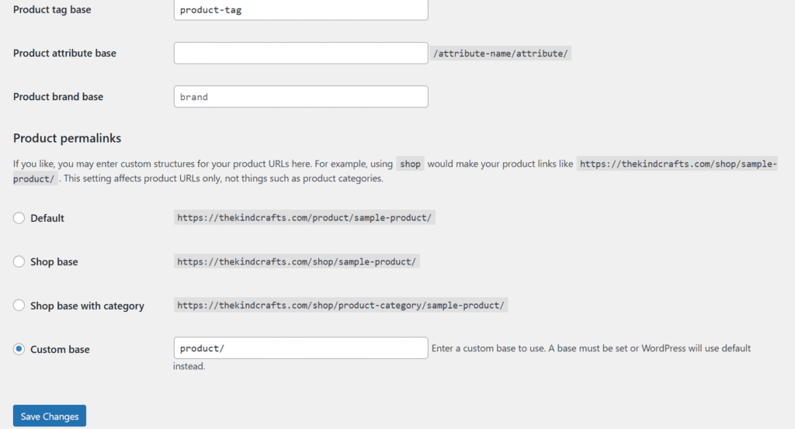Click the /attribute-name/attribute/ suffix text
Viewport: 795px width, 429px height.
tap(502, 54)
